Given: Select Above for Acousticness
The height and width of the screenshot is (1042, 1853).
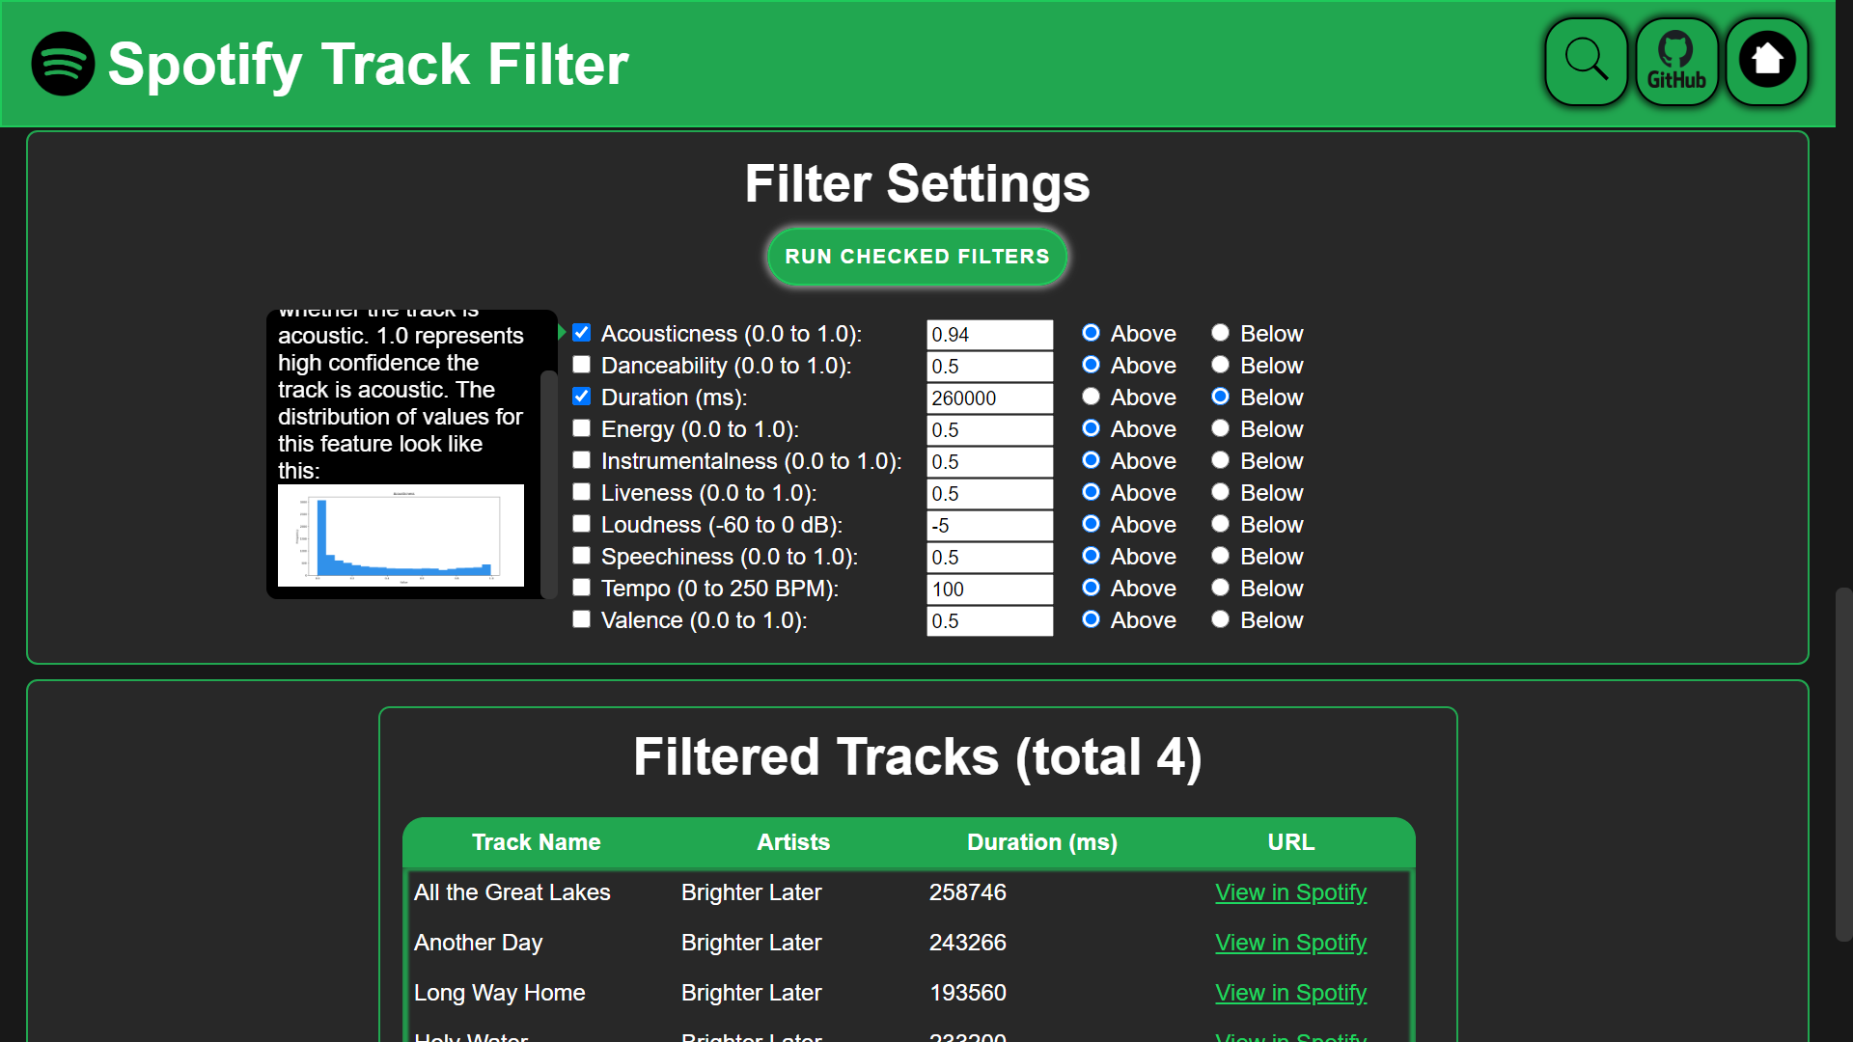Looking at the screenshot, I should pos(1091,333).
